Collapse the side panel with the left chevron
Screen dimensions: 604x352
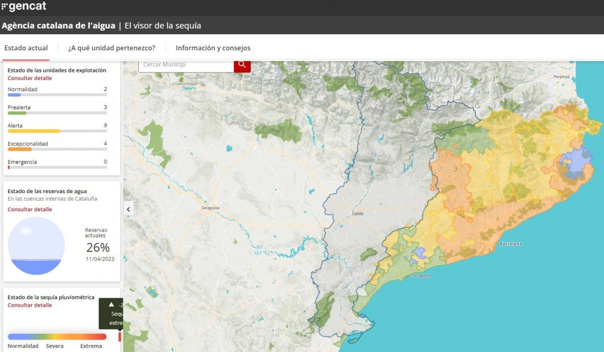coord(128,209)
